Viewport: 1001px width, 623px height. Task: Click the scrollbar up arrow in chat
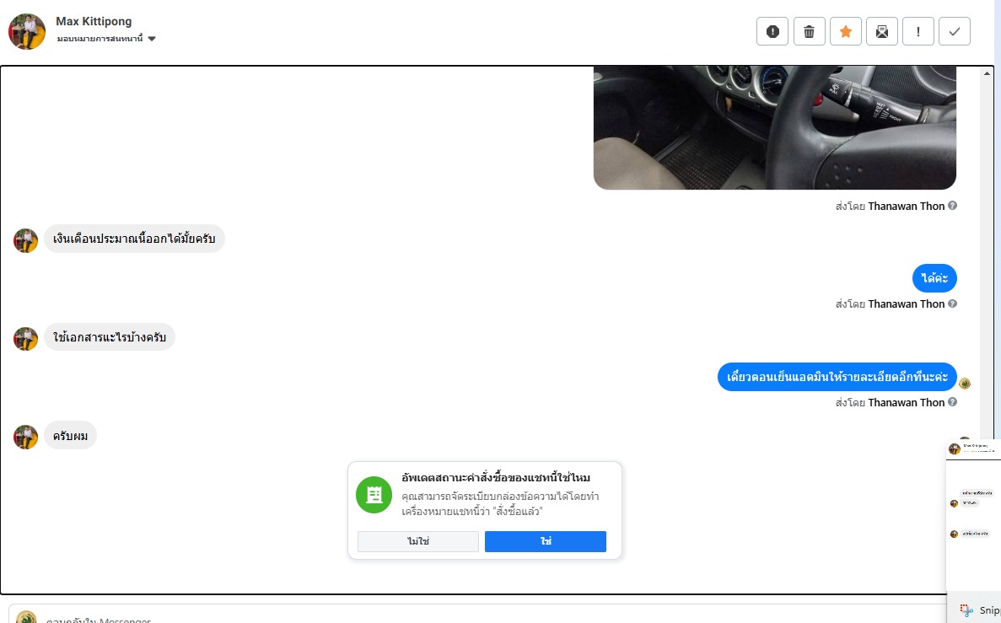987,73
